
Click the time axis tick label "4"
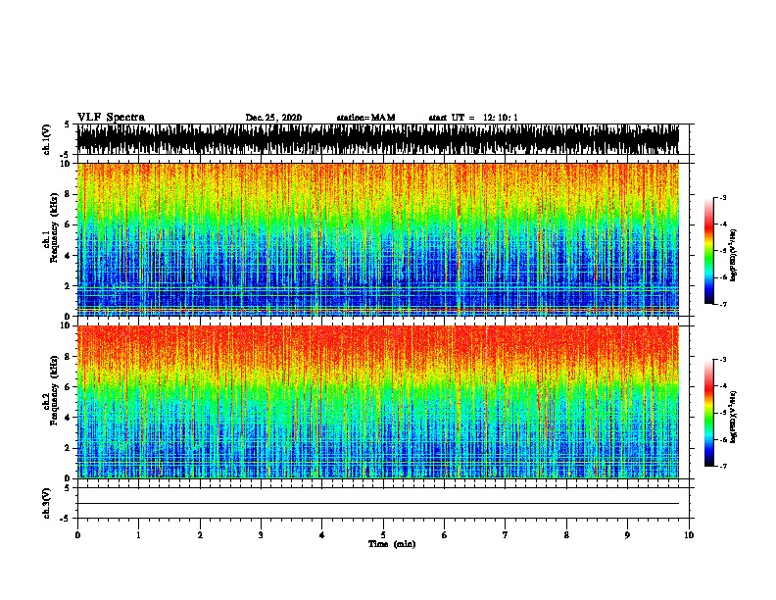tap(322, 535)
